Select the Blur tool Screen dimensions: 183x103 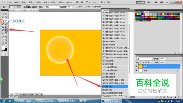pyautogui.click(x=3, y=33)
